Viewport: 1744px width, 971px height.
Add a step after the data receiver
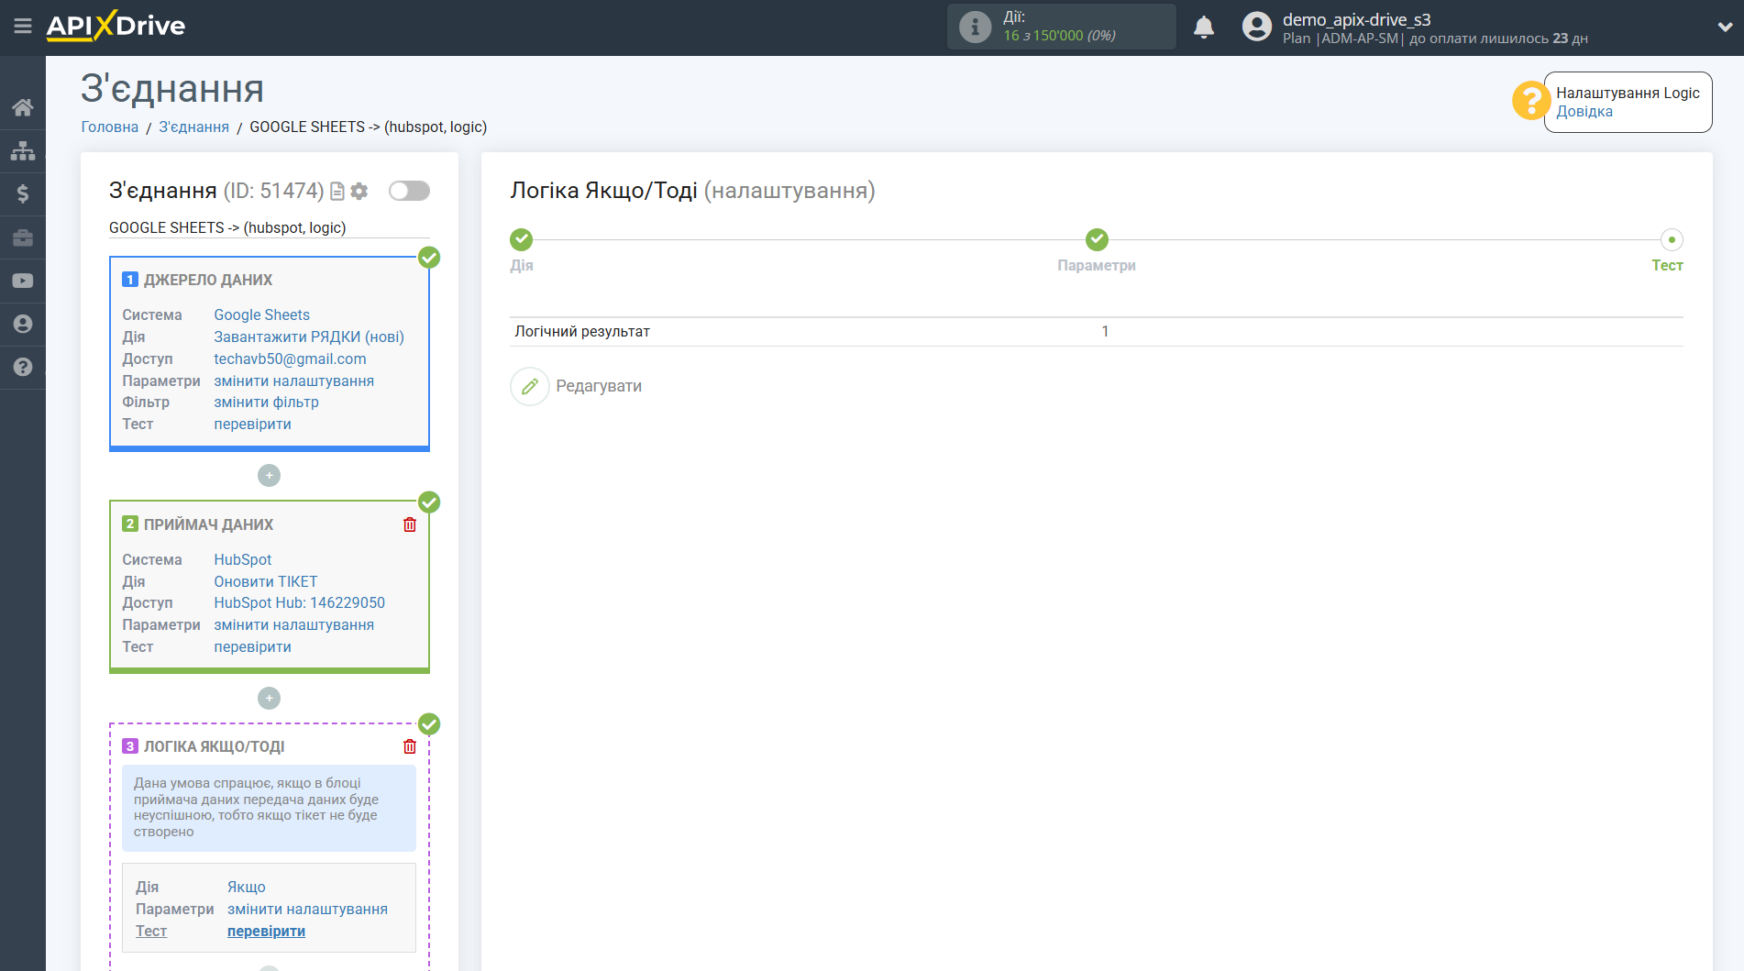point(269,698)
